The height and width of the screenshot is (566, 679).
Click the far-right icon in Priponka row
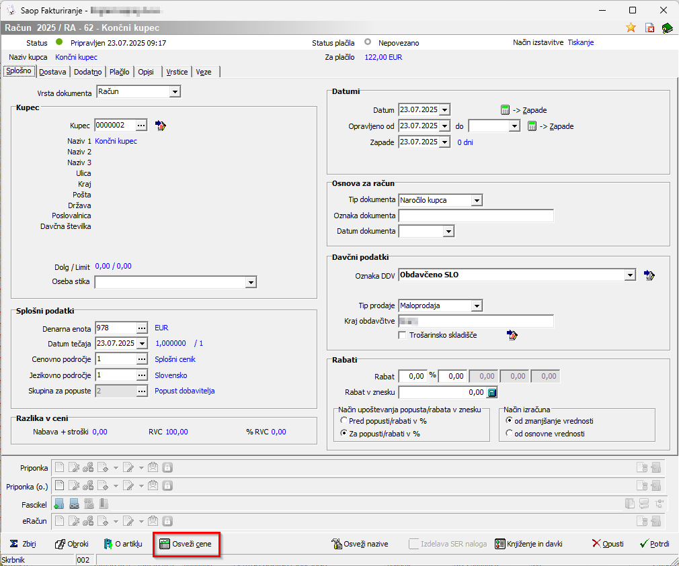point(657,467)
